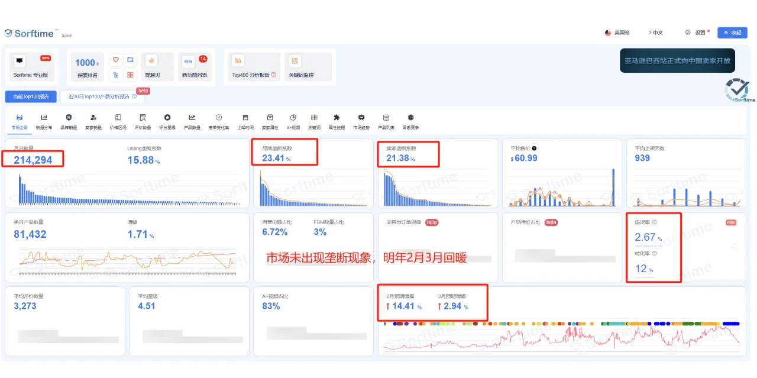Click the 收起 collapse button
The width and height of the screenshot is (757, 378).
click(732, 33)
